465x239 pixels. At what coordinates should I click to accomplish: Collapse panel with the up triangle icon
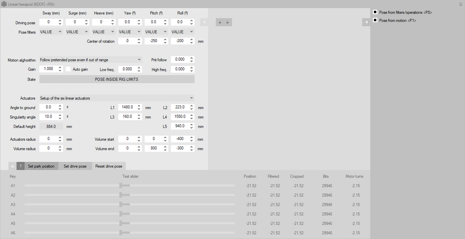(12, 166)
